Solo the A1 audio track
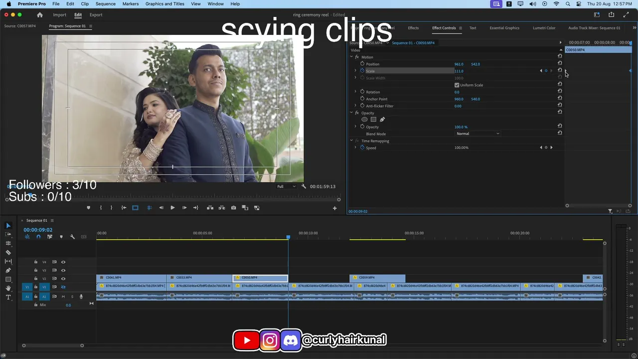The image size is (638, 359). [72, 297]
